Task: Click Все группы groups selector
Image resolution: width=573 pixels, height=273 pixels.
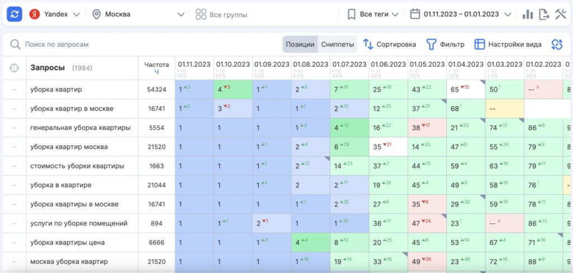Action: tap(222, 15)
